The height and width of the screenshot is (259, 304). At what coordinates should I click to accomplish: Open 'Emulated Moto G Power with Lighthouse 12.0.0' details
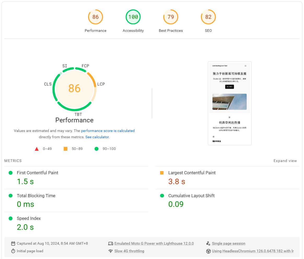(x=154, y=244)
